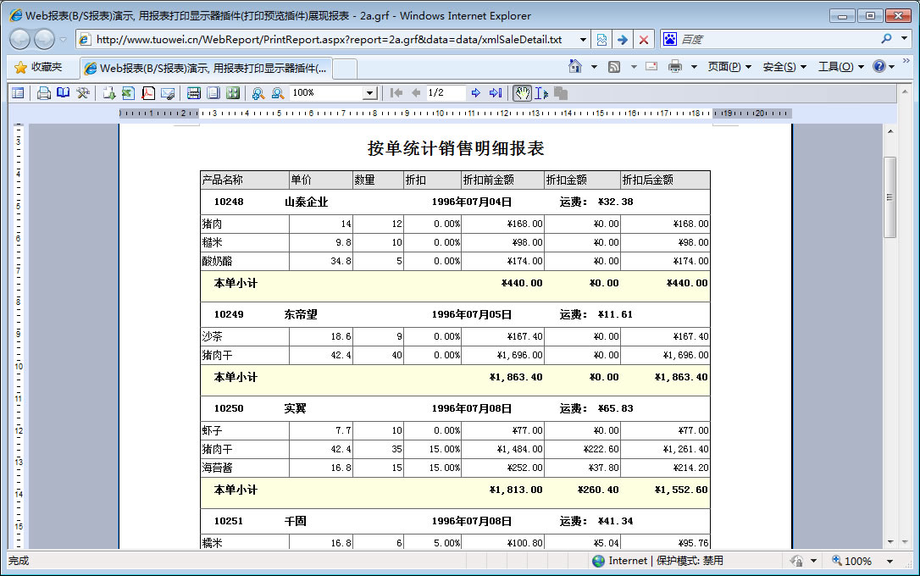This screenshot has height=576, width=920.
Task: Click the Send by email icon
Action: 167,93
